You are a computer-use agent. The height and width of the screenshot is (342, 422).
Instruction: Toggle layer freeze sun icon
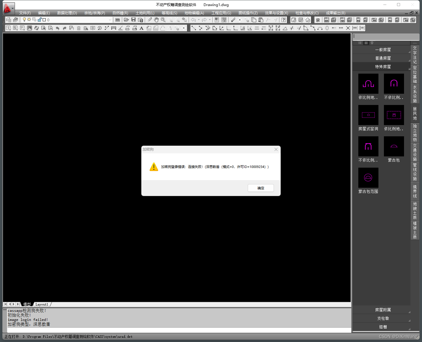[x=29, y=19]
